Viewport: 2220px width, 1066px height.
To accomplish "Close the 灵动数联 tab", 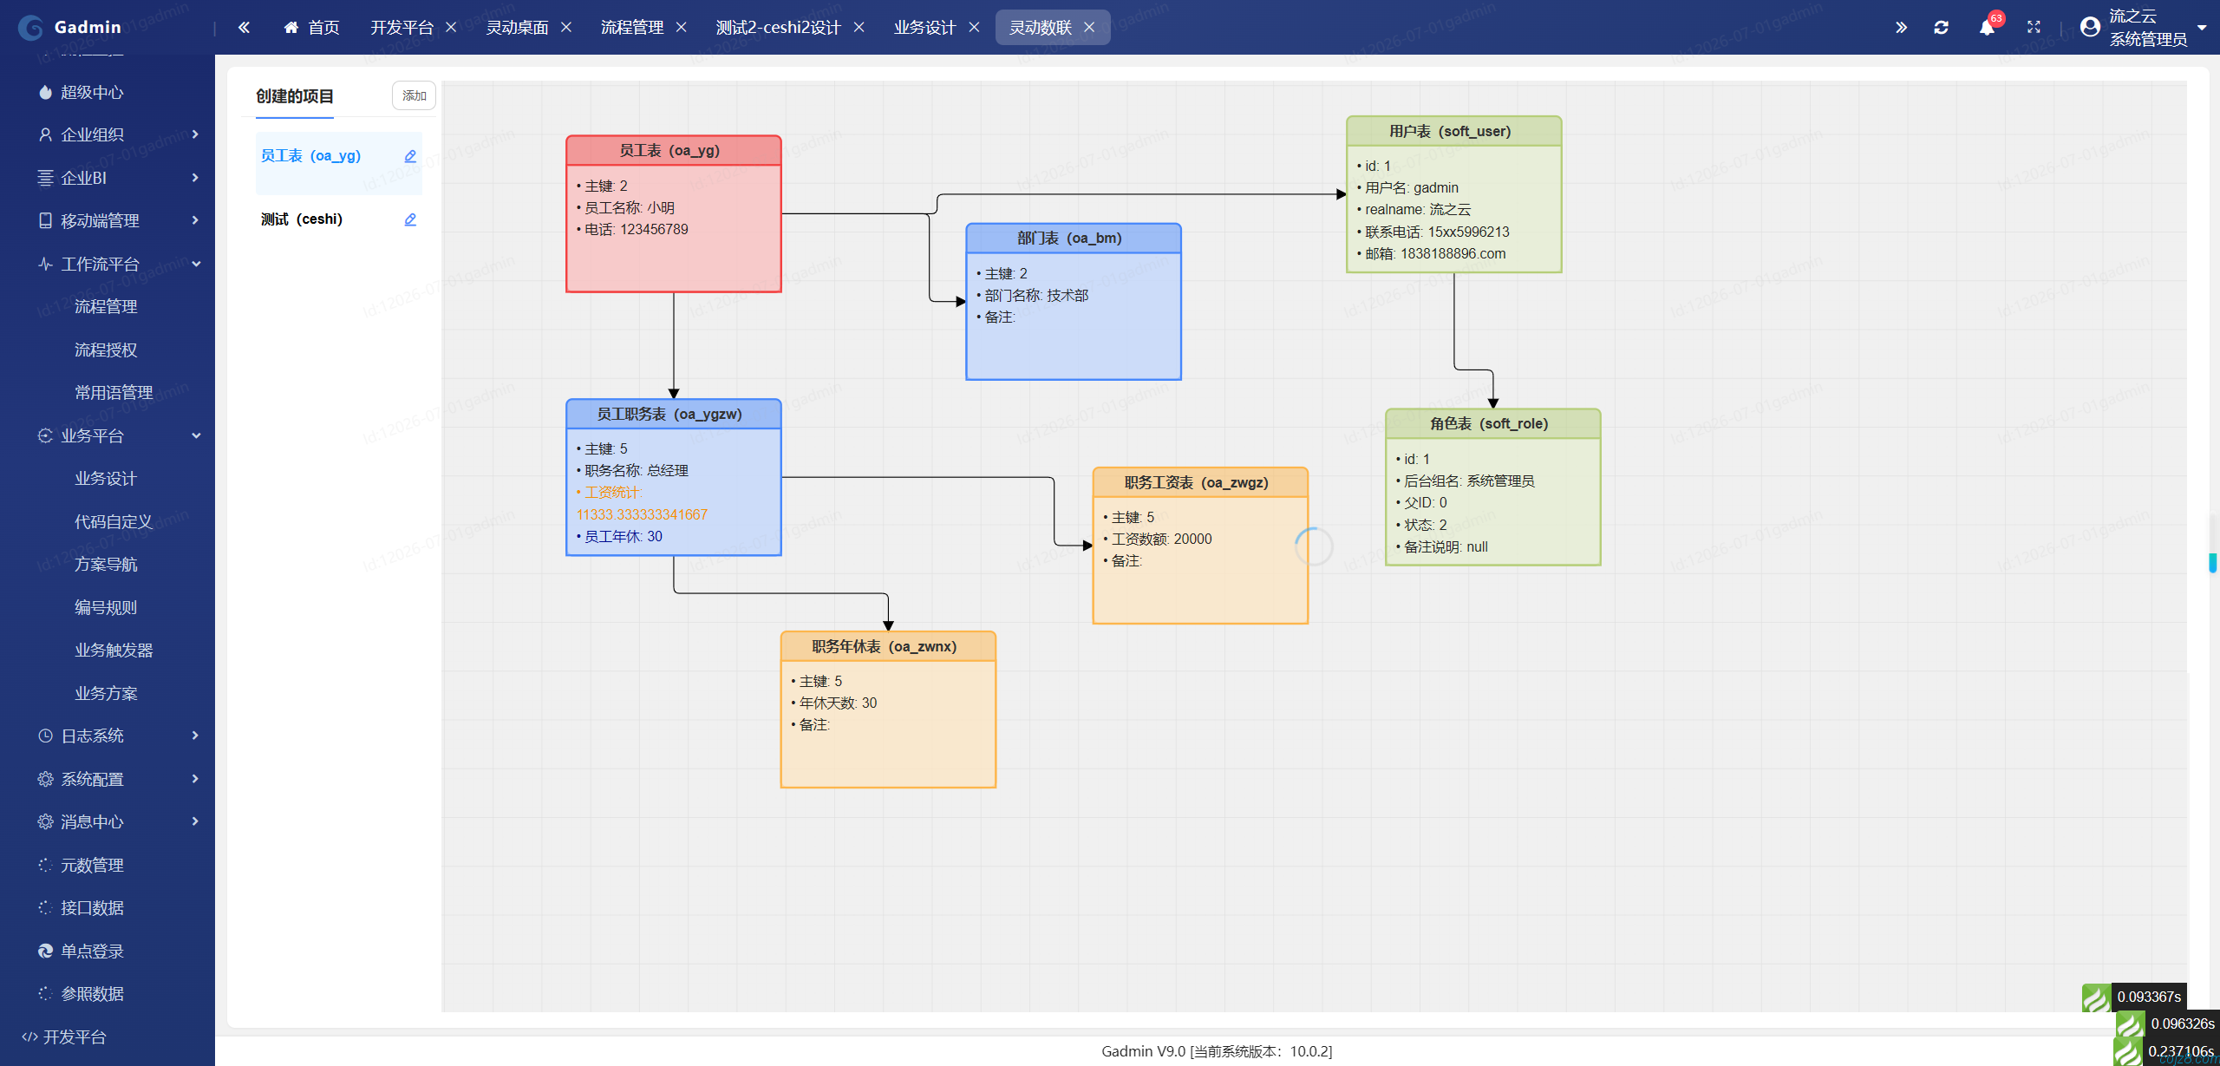I will [1089, 27].
